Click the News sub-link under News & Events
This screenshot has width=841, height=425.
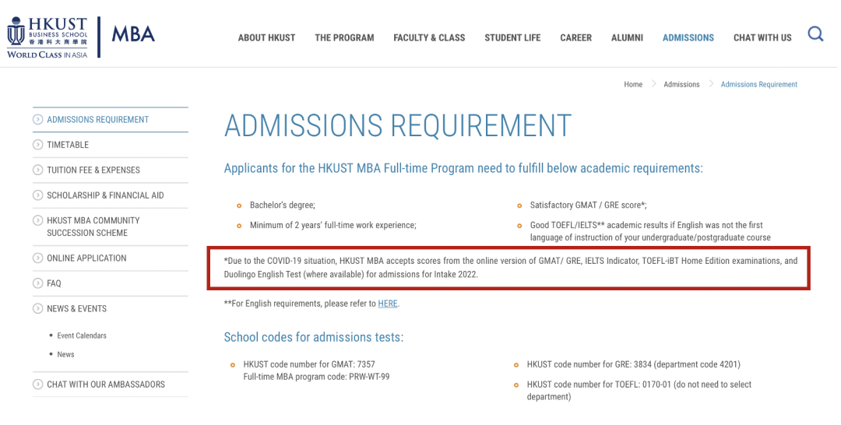pos(65,354)
